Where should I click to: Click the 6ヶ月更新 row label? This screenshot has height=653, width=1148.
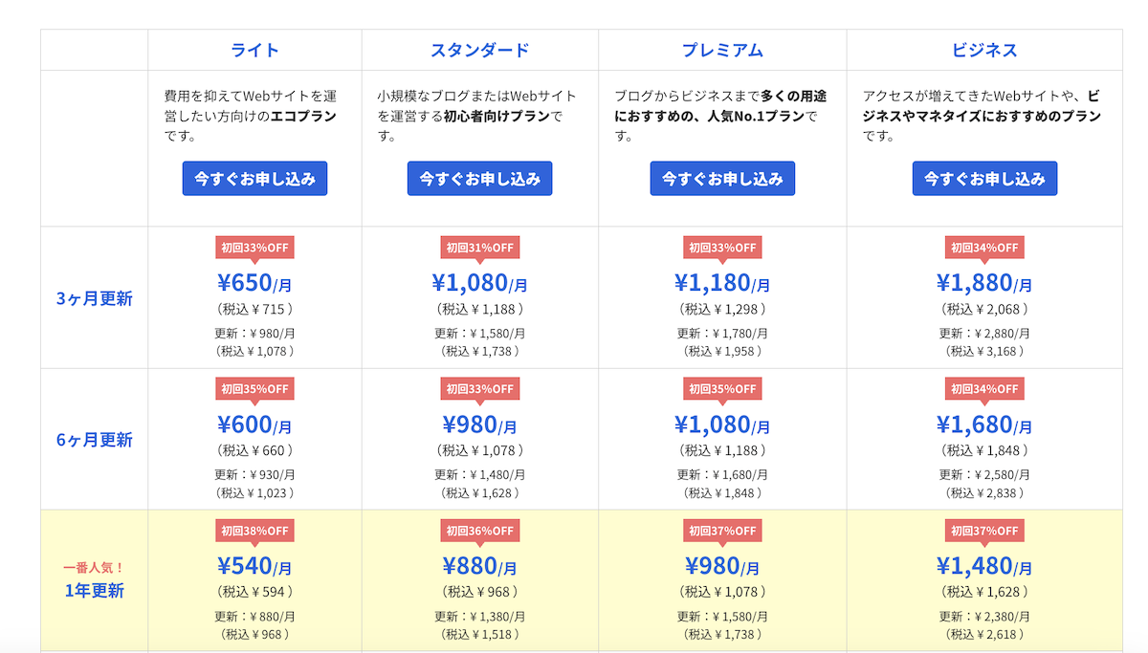(x=93, y=439)
